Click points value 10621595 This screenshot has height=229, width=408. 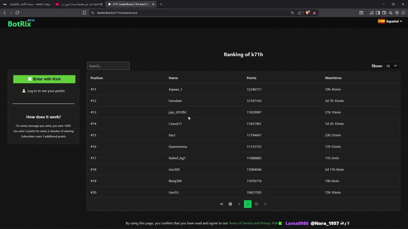[254, 192]
